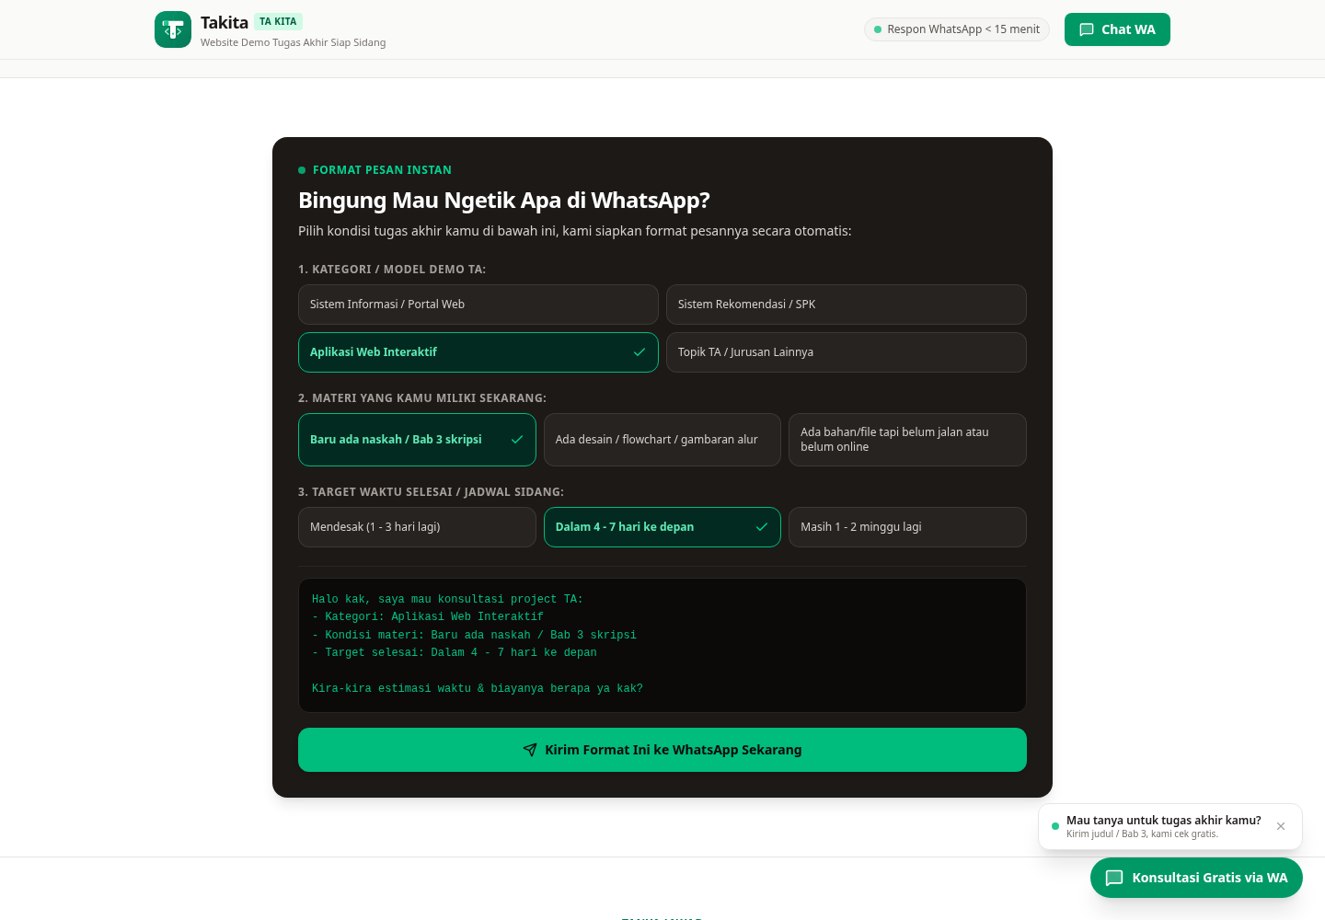This screenshot has width=1325, height=920.
Task: Click checkmark on Aplikasi Web Interaktif
Action: [639, 352]
